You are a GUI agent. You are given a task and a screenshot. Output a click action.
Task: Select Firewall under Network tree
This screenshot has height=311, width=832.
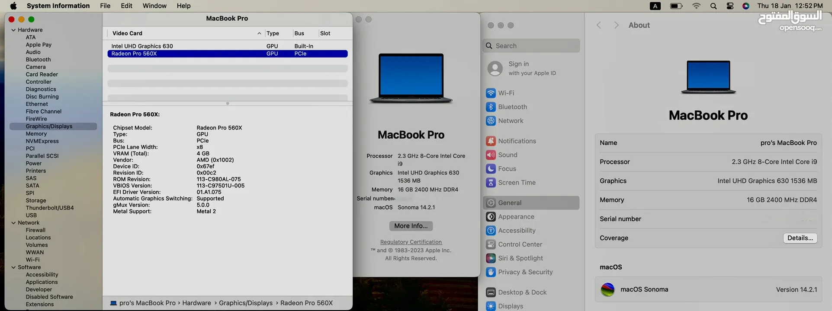(x=35, y=230)
